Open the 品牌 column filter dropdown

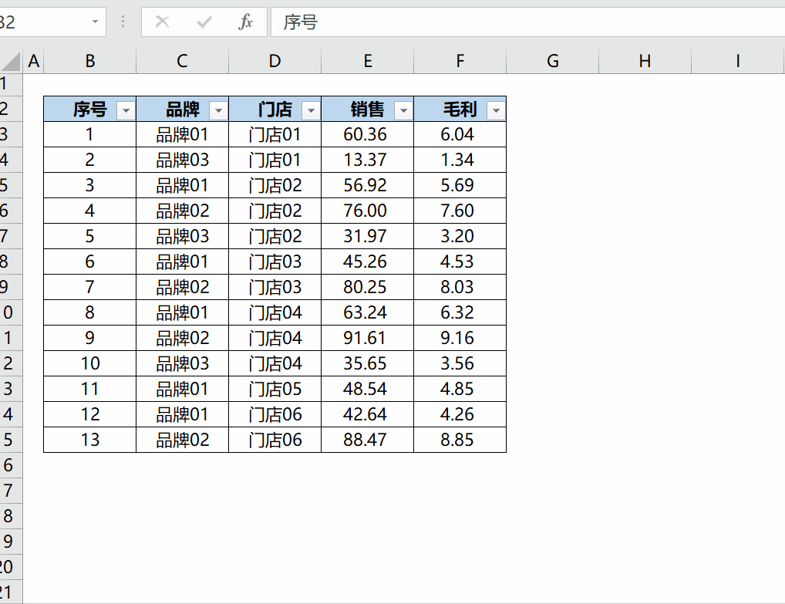click(218, 110)
